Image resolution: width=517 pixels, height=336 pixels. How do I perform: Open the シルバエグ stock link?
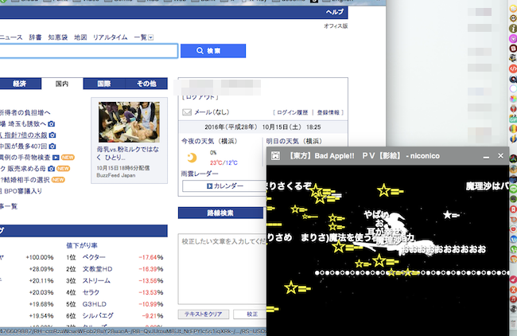(98, 316)
